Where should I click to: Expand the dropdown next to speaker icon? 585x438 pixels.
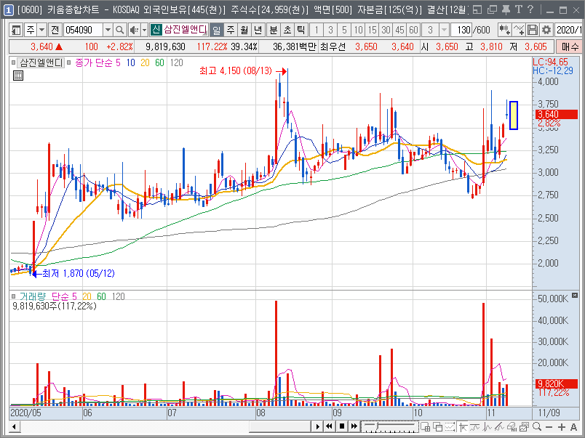click(x=144, y=30)
